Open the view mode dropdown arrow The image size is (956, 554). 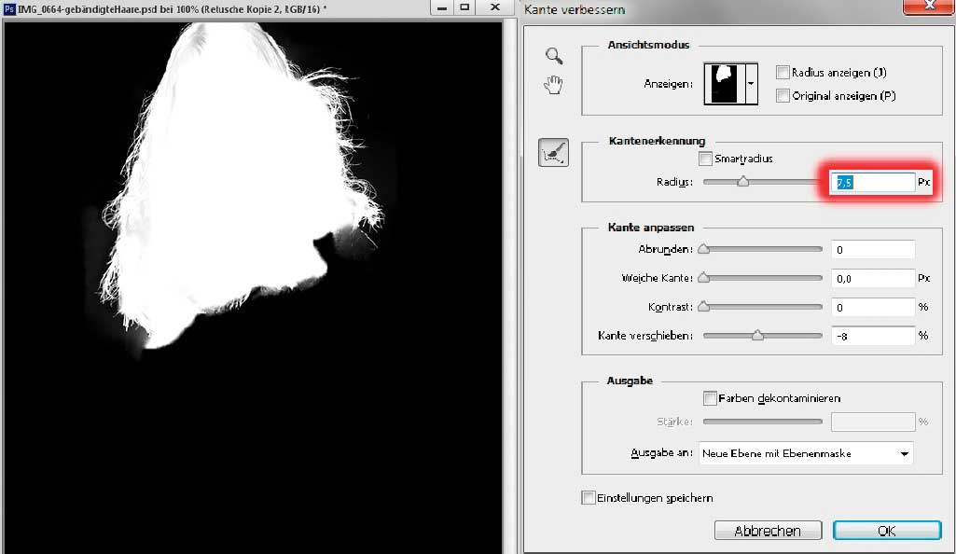752,83
